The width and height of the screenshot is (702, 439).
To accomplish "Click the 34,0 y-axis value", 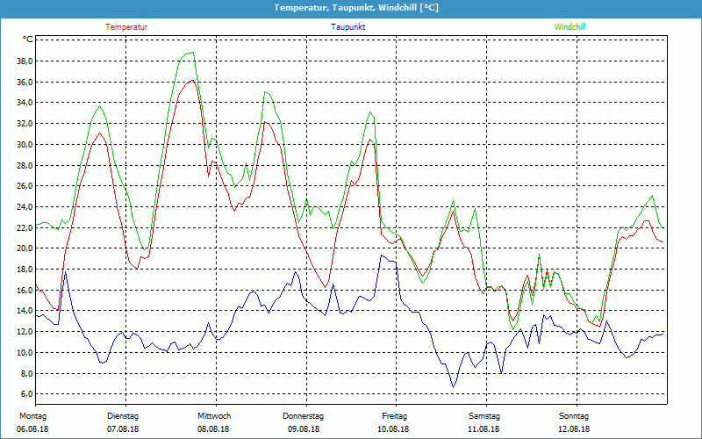I will click(25, 103).
